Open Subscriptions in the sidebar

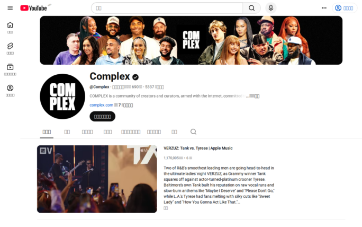click(10, 69)
